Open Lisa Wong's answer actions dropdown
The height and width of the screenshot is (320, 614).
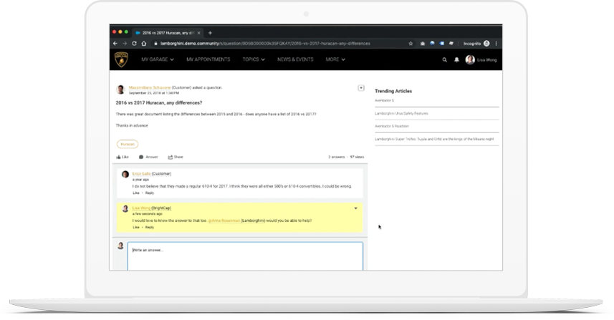tap(355, 208)
